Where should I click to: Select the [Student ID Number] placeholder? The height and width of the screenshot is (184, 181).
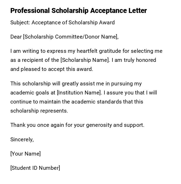click(x=35, y=168)
